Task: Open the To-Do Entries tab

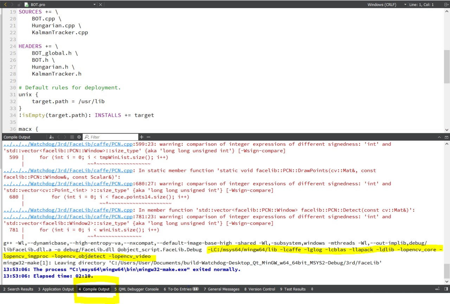Action: pos(181,289)
